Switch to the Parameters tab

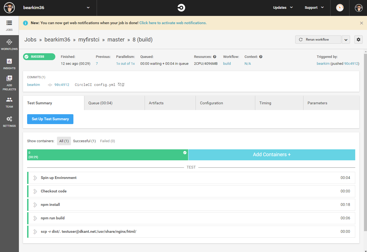(x=331, y=103)
